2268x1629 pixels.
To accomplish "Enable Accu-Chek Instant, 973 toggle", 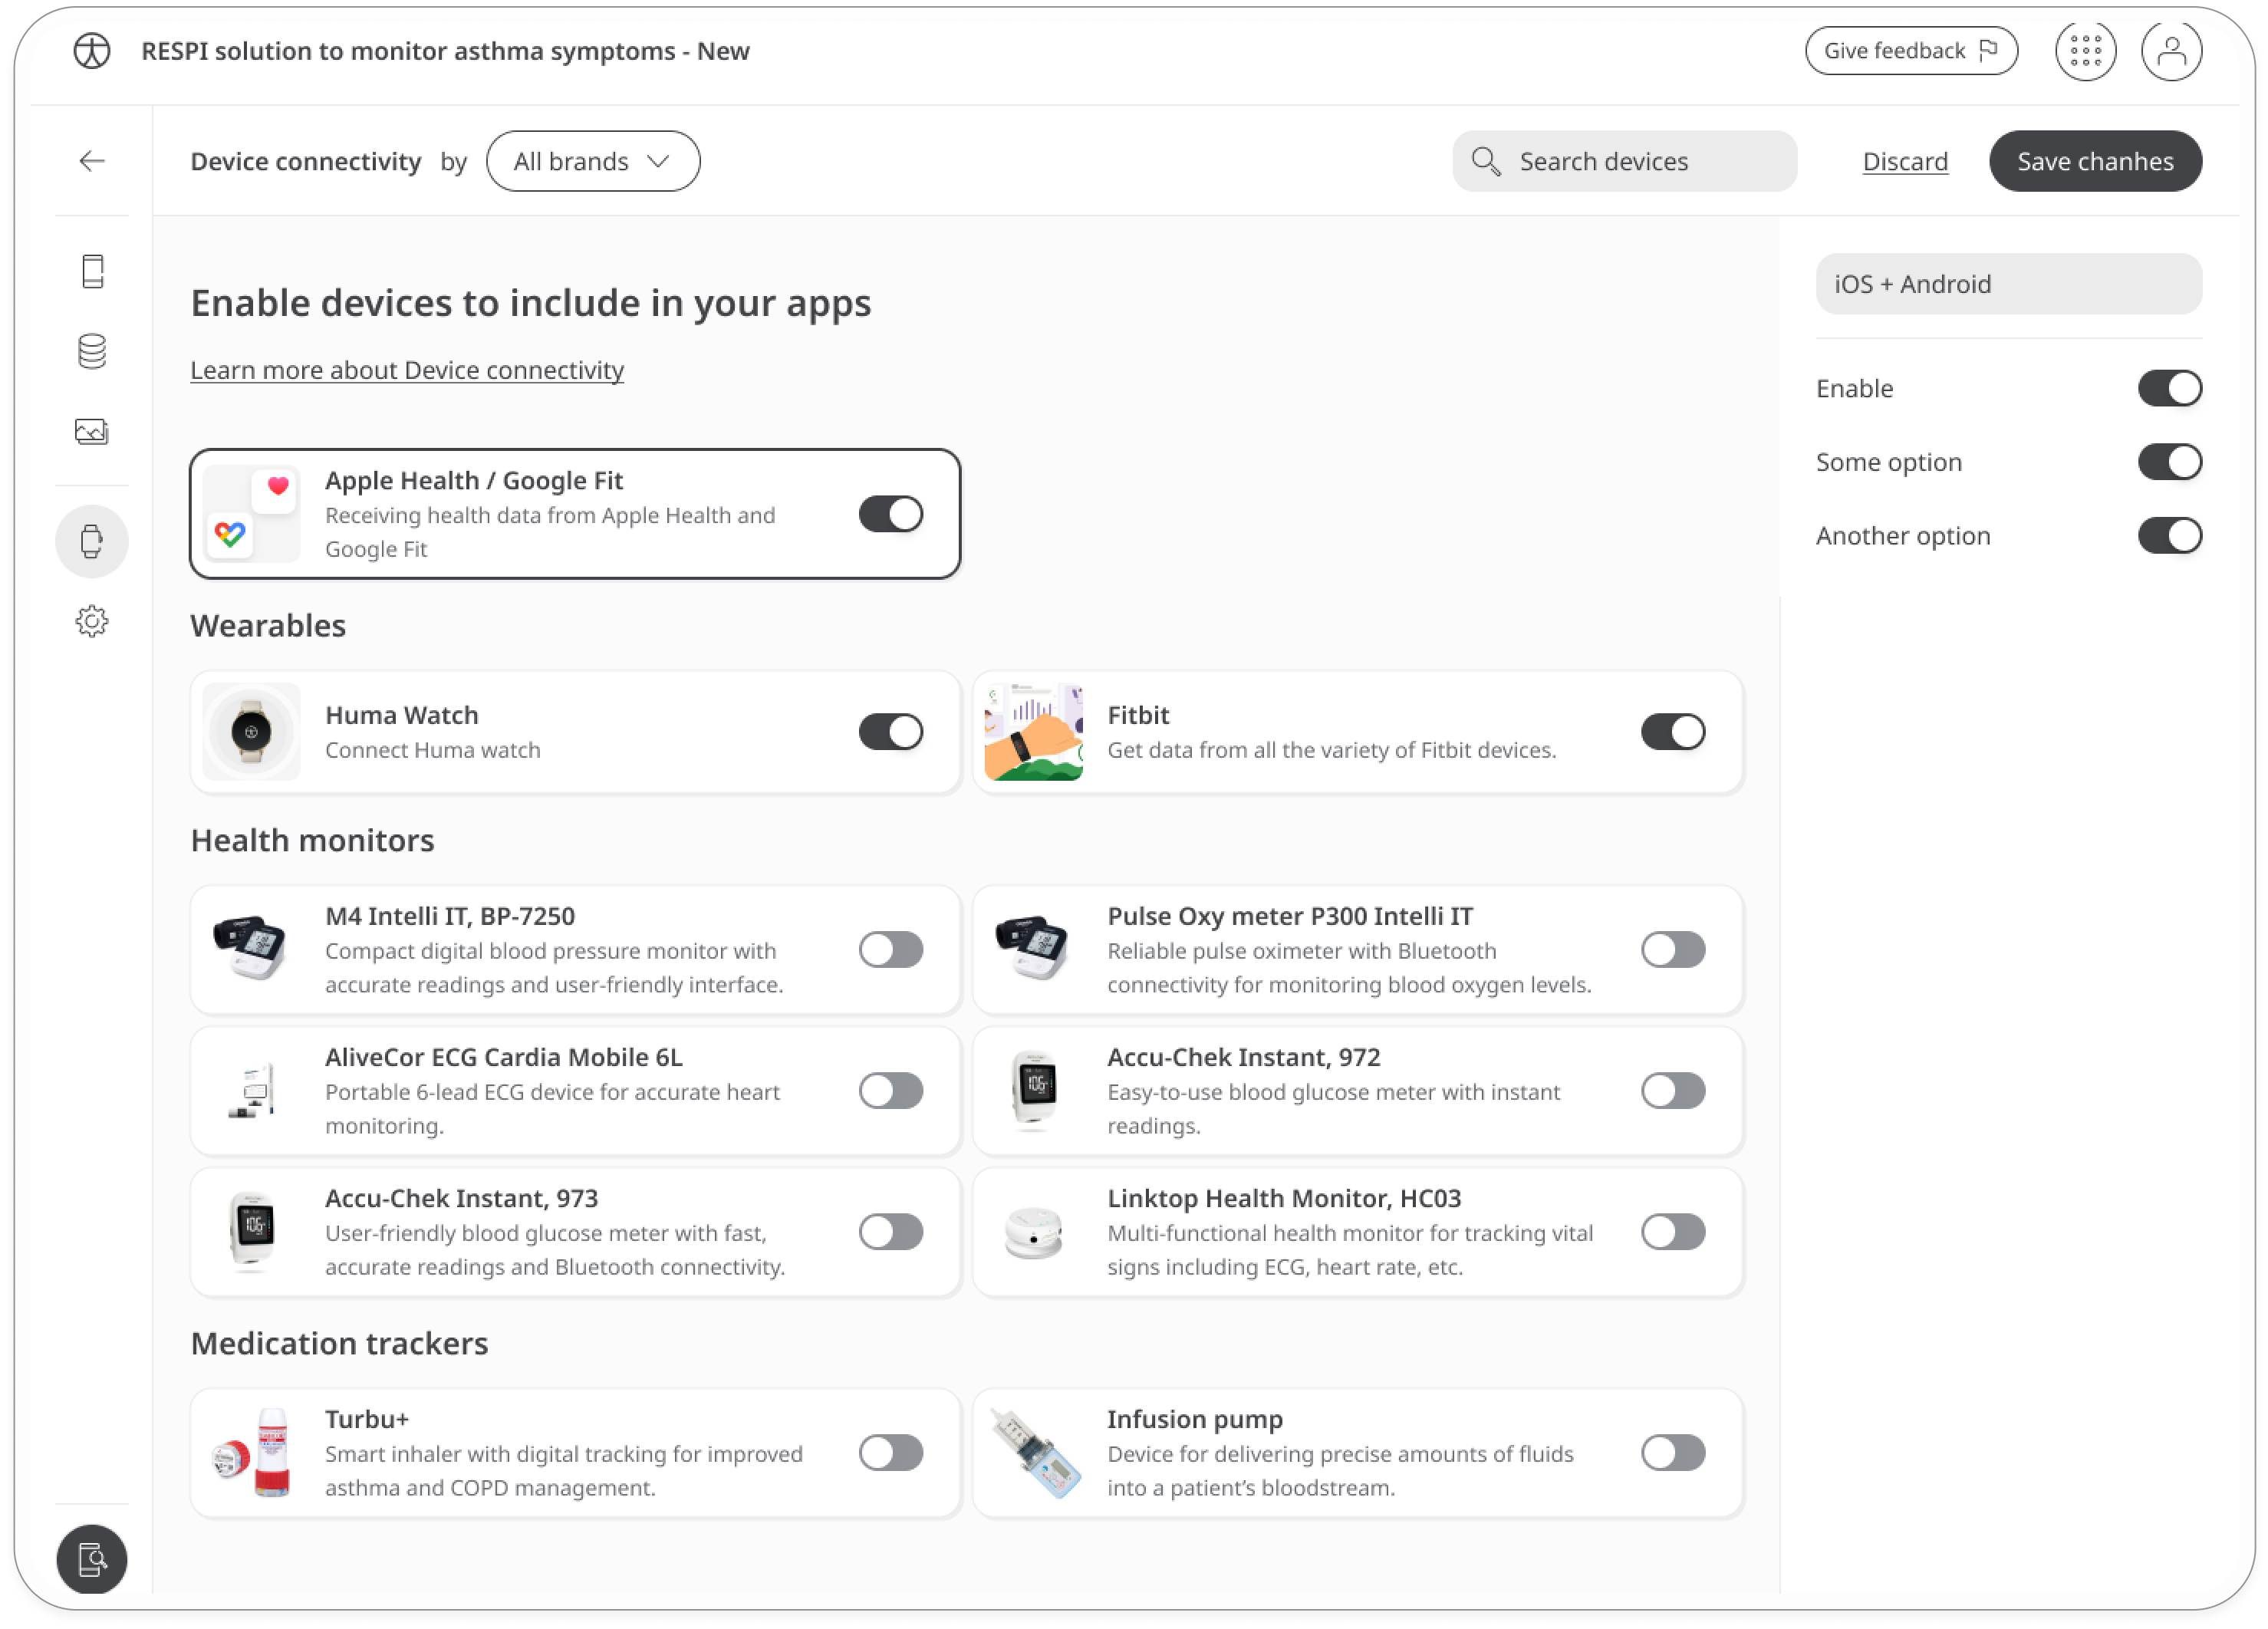I will [890, 1231].
